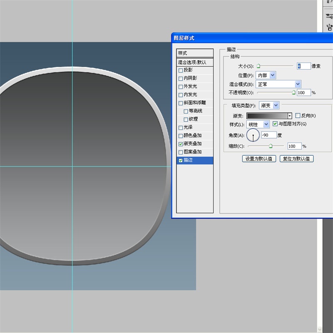Image resolution: width=333 pixels, height=333 pixels.
Task: Open the Brush Presets panel icon
Action: coord(329,28)
